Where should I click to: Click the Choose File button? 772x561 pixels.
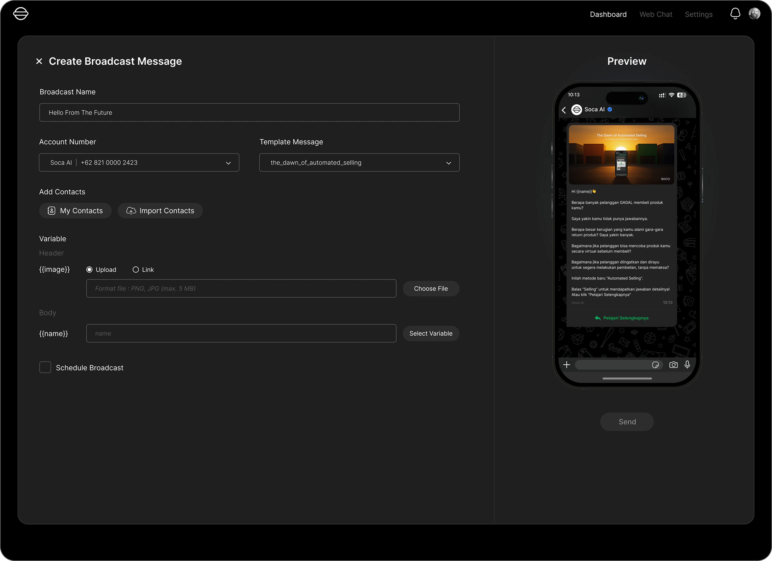pyautogui.click(x=431, y=289)
